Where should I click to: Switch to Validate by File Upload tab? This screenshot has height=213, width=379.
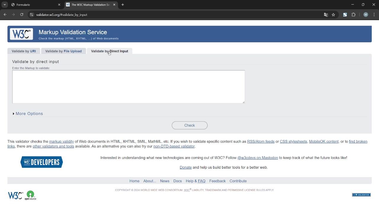pos(63,51)
